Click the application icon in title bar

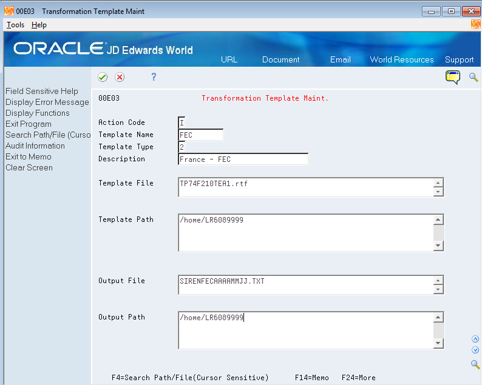tap(9, 11)
